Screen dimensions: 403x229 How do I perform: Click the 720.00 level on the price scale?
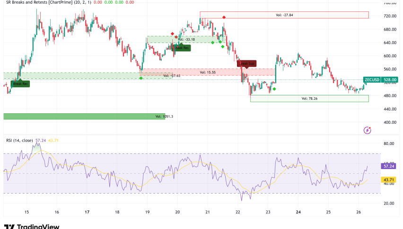point(390,16)
